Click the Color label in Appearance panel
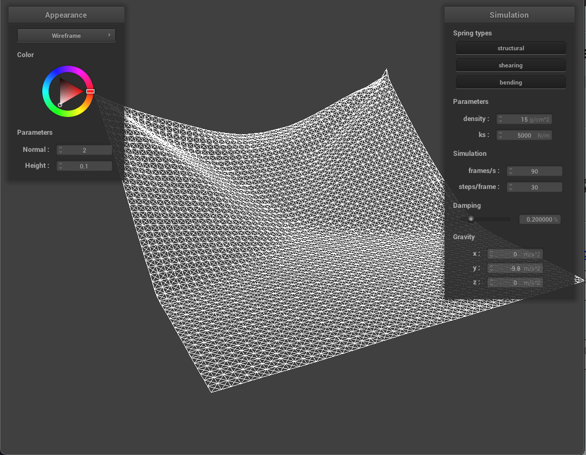Viewport: 586px width, 455px height. [26, 55]
